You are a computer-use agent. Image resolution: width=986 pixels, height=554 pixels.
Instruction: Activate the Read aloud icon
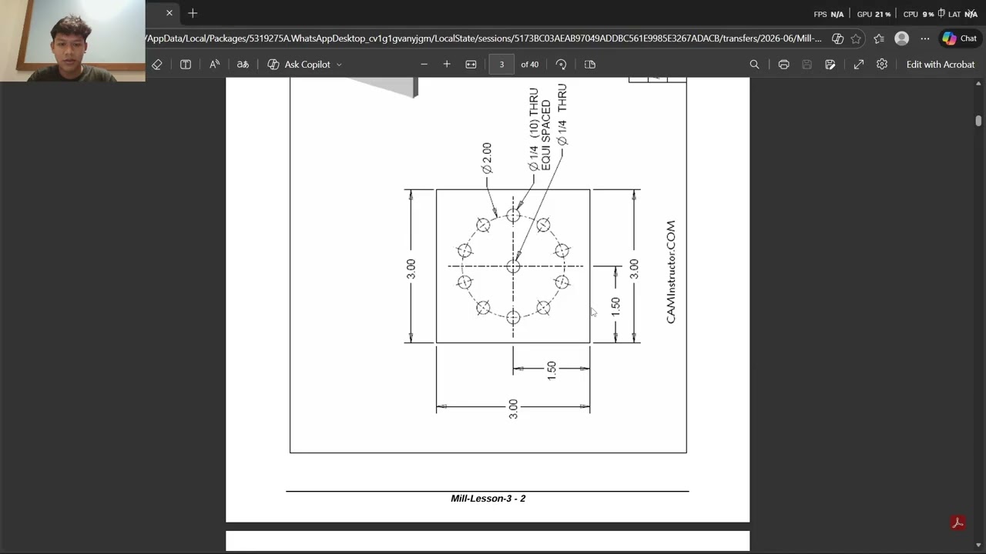(214, 65)
